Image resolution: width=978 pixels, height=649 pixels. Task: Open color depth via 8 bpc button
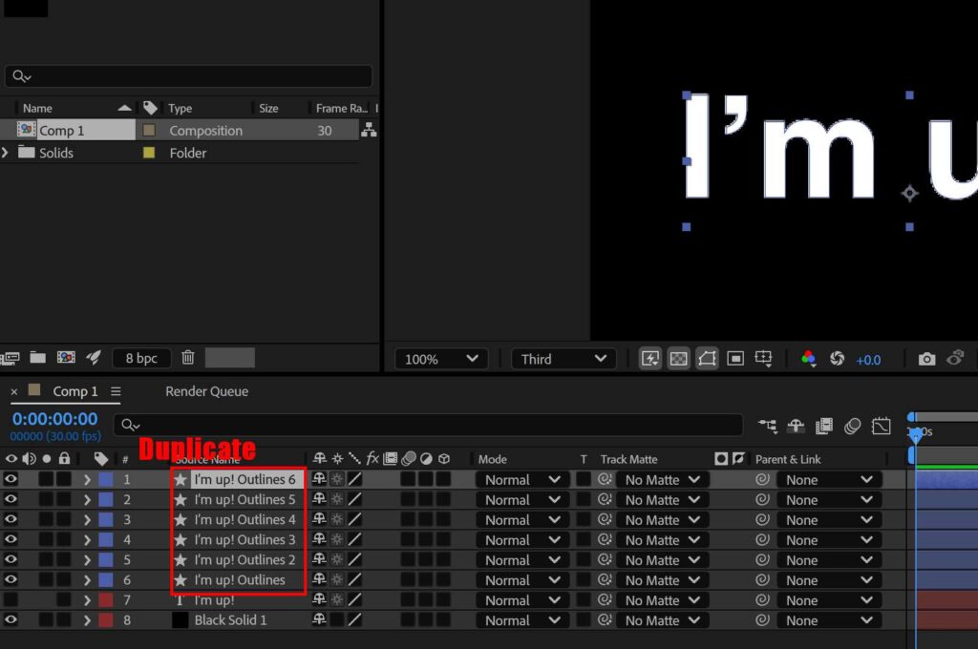coord(141,358)
